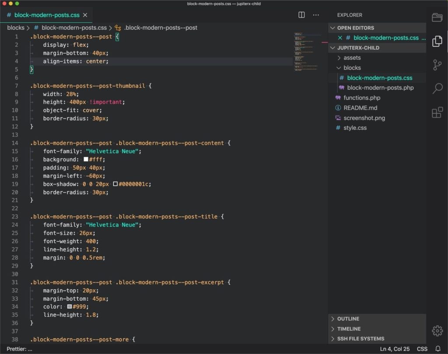Viewport: 448px width, 354px height.
Task: Collapse the blocks folder
Action: (x=352, y=68)
